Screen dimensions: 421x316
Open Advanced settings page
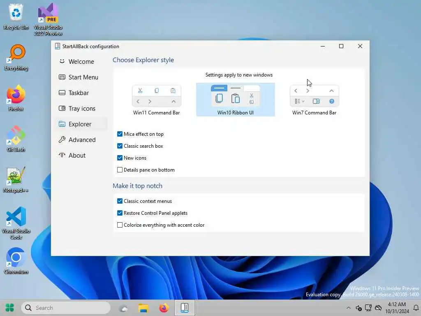81,140
